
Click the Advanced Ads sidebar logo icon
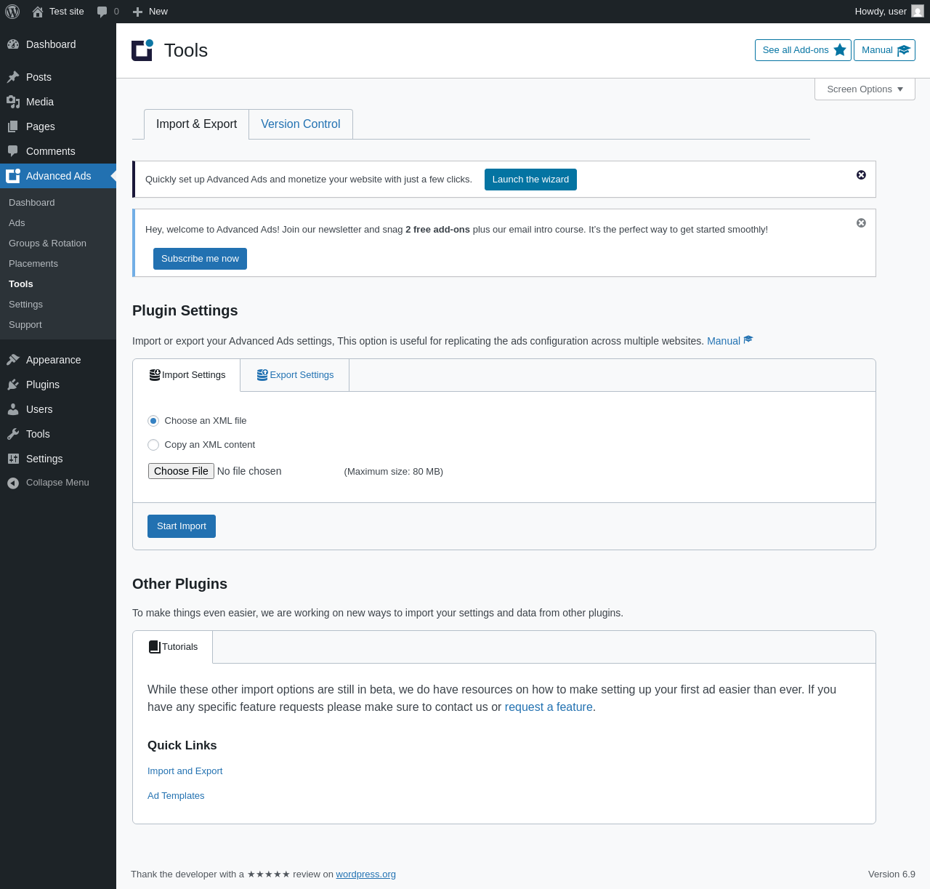point(13,176)
